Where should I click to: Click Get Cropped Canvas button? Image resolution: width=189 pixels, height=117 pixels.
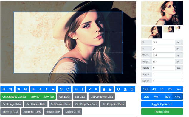click(14, 97)
